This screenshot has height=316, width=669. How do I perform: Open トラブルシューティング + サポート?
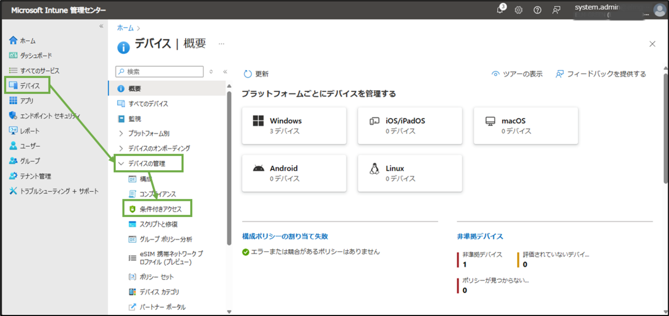[54, 191]
